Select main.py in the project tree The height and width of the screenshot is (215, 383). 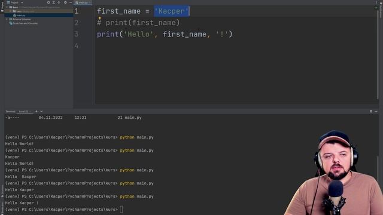pyautogui.click(x=21, y=15)
